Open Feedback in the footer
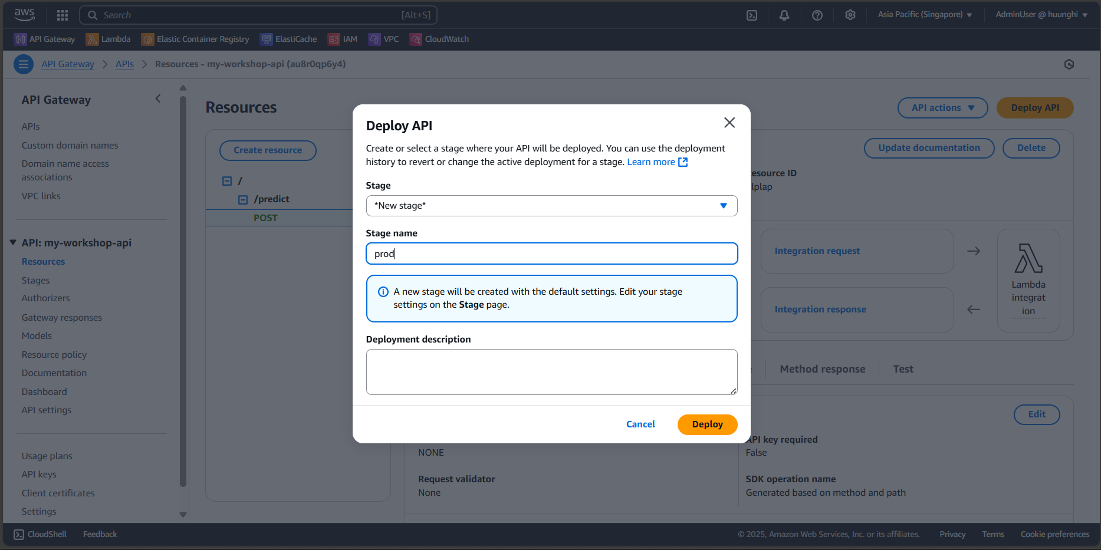1101x550 pixels. [100, 535]
